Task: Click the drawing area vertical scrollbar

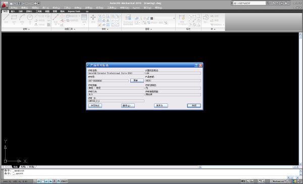Action: (x=300, y=99)
